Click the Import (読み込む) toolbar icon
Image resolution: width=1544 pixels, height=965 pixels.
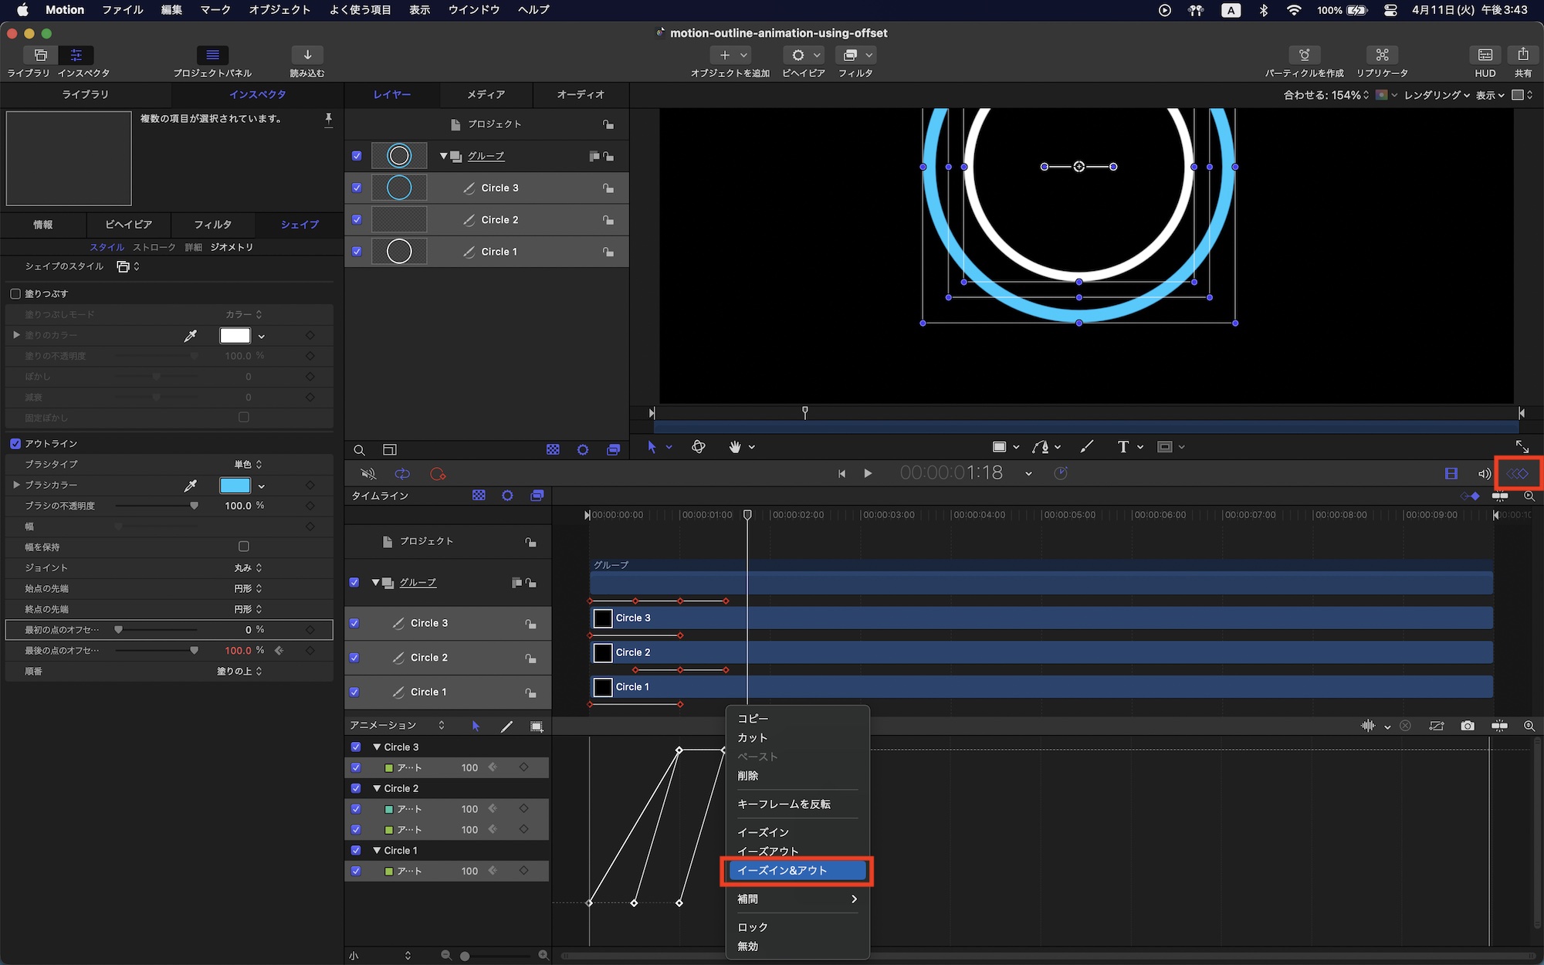[x=307, y=55]
